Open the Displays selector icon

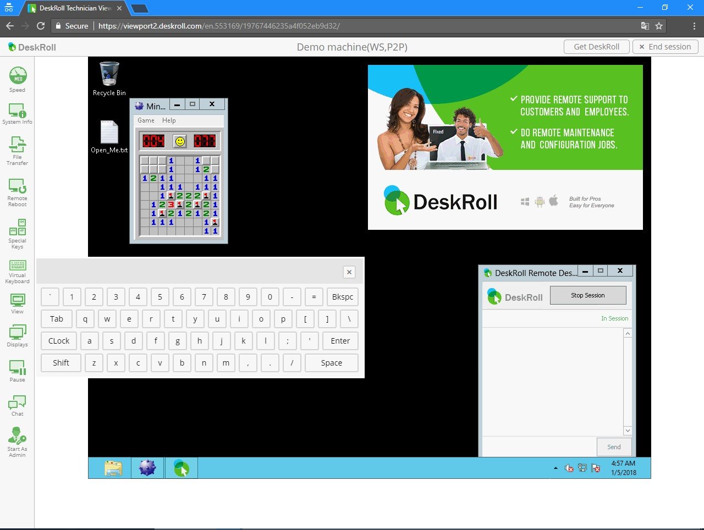click(18, 336)
